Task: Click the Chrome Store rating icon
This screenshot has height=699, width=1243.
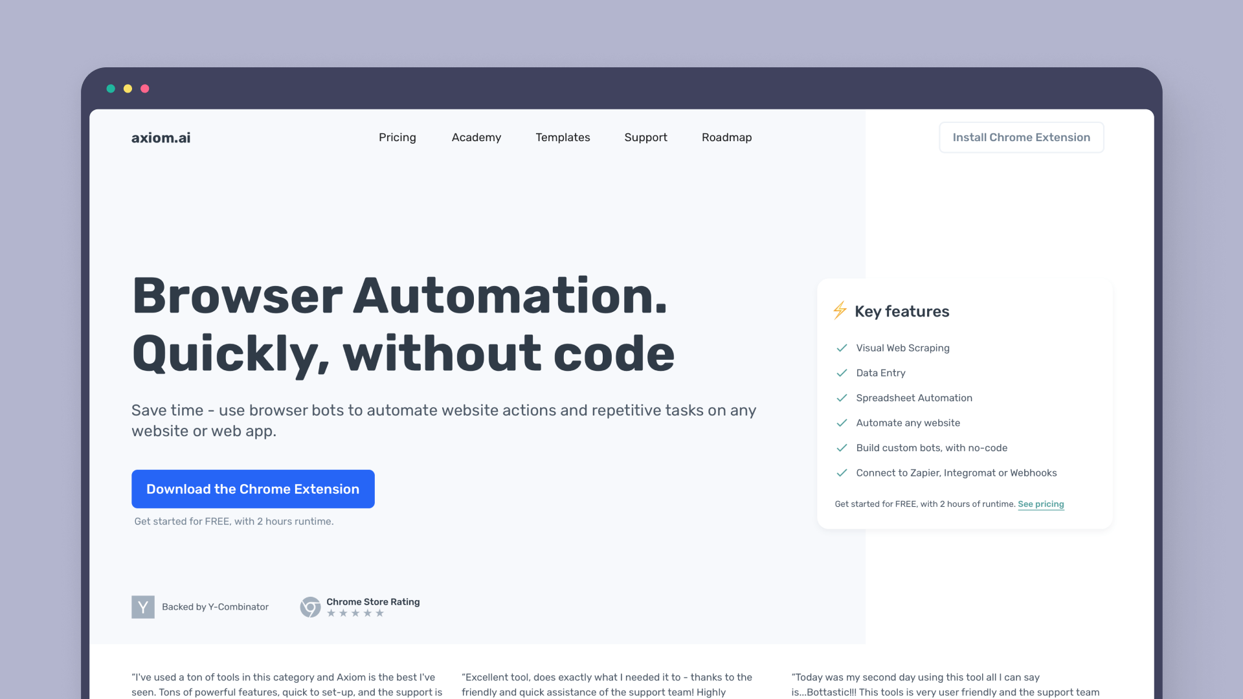Action: click(310, 607)
